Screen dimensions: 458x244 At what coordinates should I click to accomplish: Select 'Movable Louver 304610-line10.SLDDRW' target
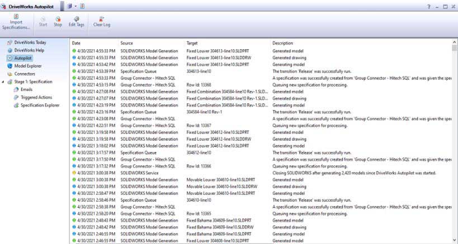[x=221, y=186]
